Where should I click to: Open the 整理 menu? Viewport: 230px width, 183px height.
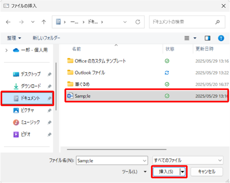14,38
